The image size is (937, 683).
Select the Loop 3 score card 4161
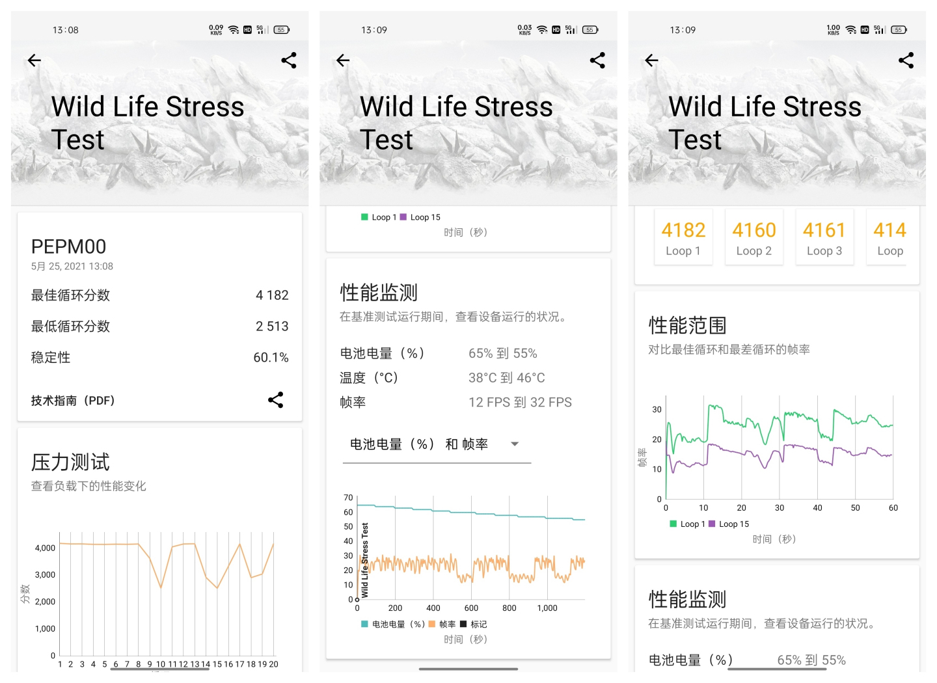[x=824, y=238]
